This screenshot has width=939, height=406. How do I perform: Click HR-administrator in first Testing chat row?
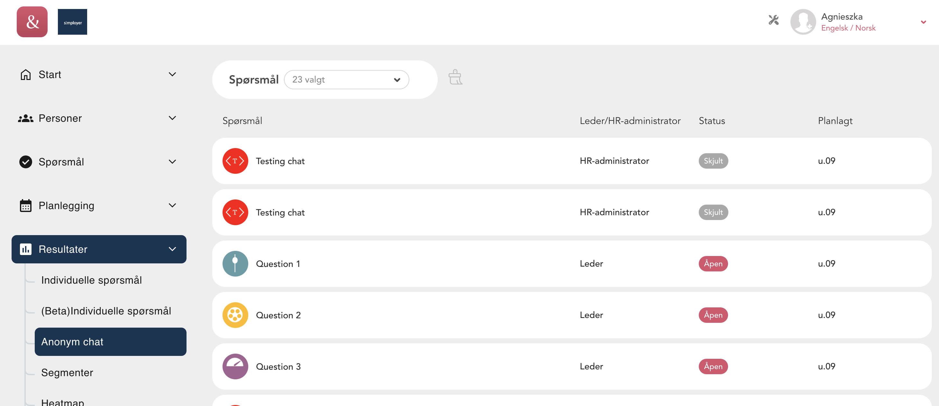614,161
